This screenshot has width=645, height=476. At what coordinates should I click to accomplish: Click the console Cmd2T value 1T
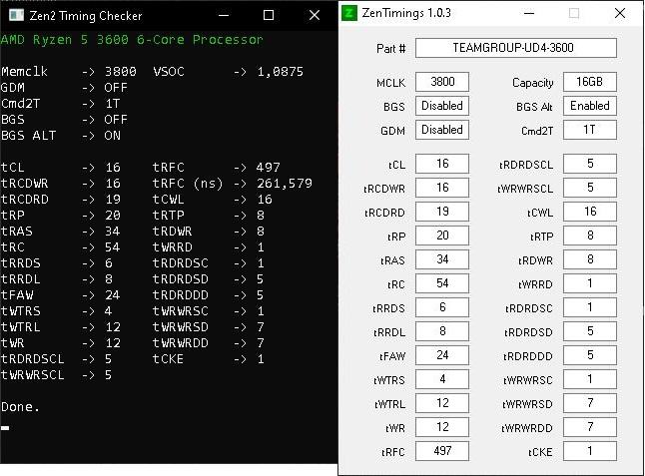click(112, 104)
